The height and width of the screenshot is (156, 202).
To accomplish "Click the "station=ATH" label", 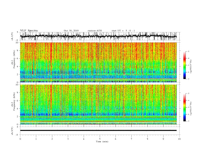I will (x=95, y=31).
